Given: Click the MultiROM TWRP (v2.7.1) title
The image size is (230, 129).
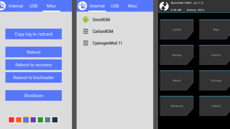Looking at the screenshot, I should coord(187,3).
